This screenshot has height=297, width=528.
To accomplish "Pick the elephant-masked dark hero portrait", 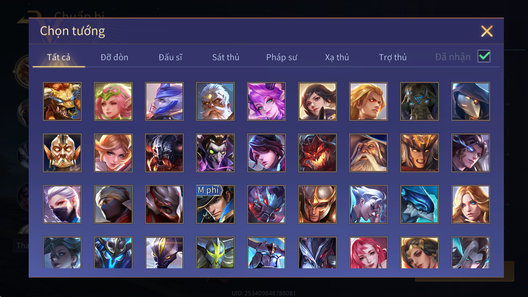I will (x=419, y=101).
